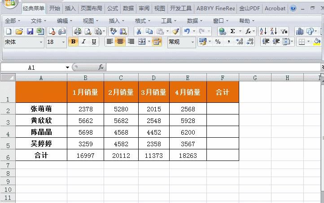Open the 工具 classic menu
324x203 pixels.
[x=169, y=21]
